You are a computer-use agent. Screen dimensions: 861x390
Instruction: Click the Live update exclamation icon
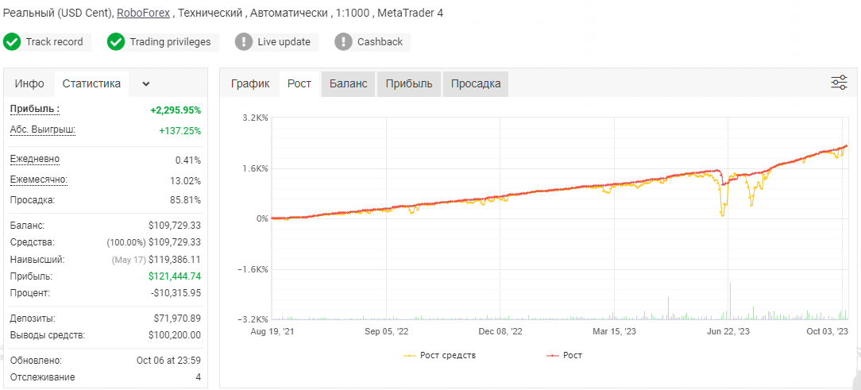pyautogui.click(x=244, y=42)
